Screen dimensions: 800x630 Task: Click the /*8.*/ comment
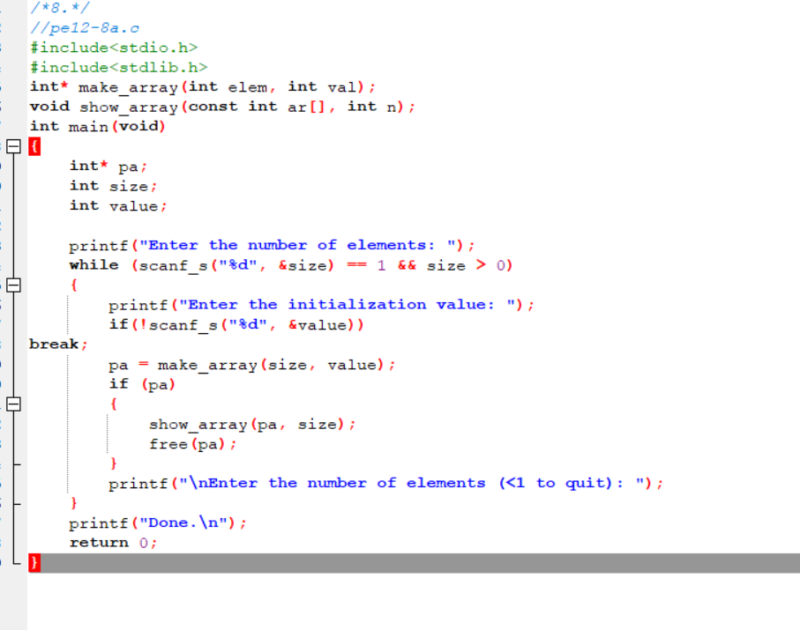coord(60,8)
